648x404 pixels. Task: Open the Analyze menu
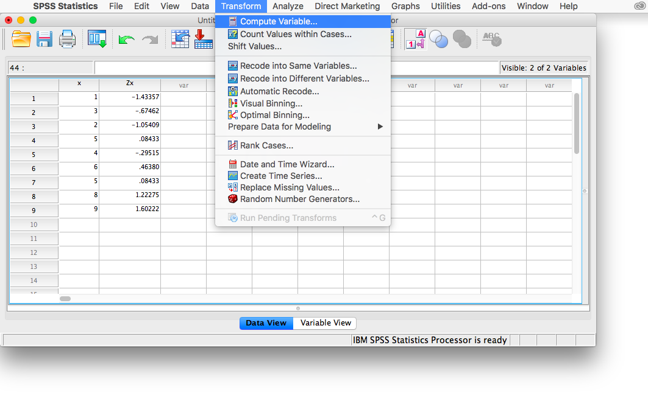288,6
